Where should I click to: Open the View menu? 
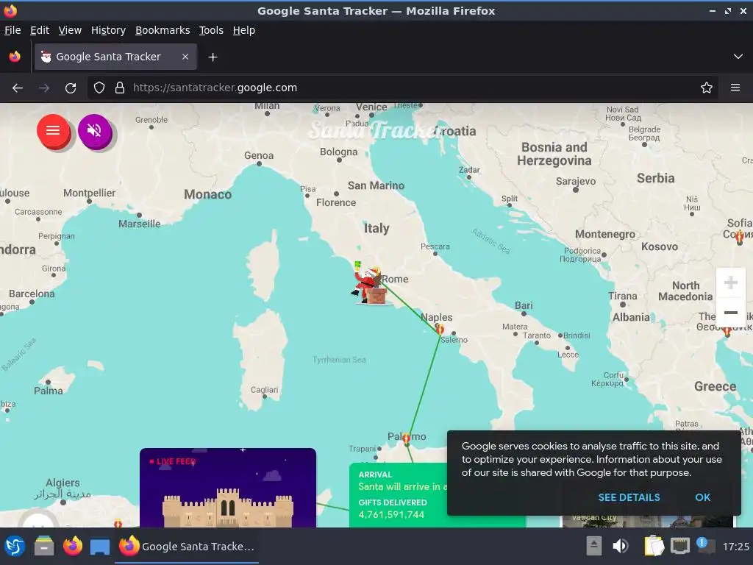tap(70, 30)
